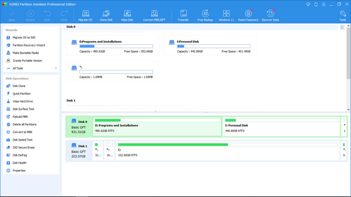Image resolution: width=351 pixels, height=197 pixels.
Task: Open the title bar hamburger menu
Action: click(x=324, y=4)
